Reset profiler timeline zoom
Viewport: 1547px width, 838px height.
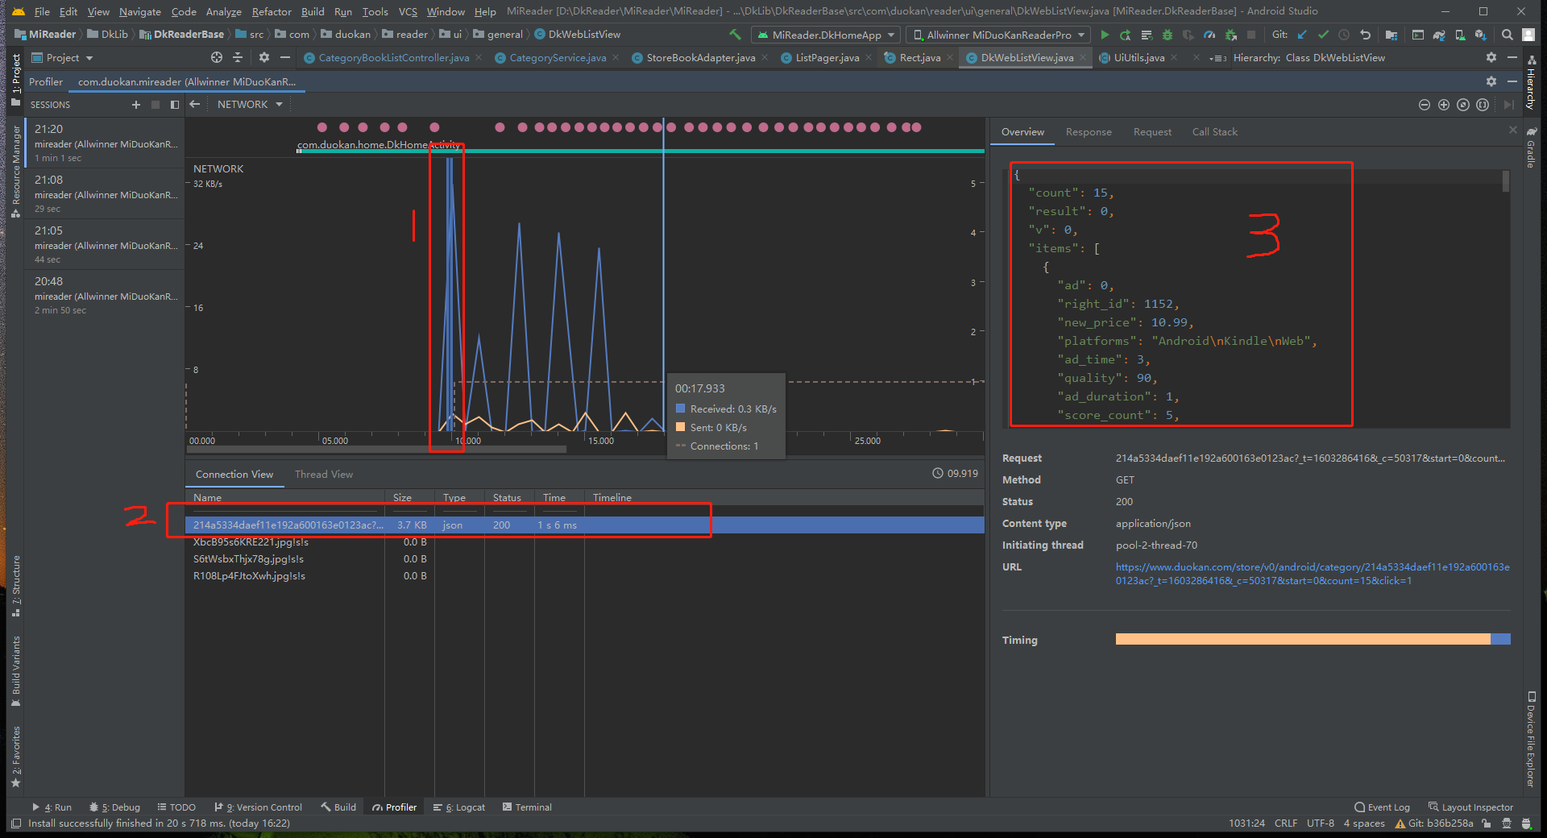(1463, 105)
